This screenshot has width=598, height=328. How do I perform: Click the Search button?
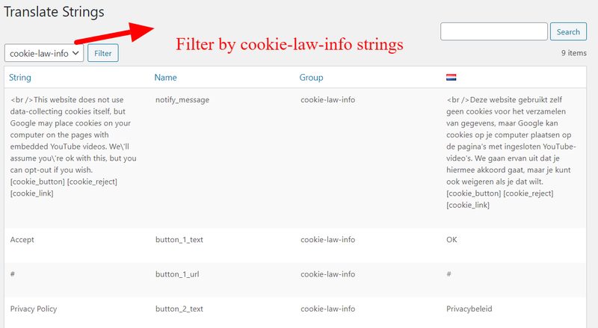[x=568, y=31]
